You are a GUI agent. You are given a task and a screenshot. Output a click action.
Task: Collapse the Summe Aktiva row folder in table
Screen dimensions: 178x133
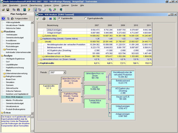click(x=43, y=36)
